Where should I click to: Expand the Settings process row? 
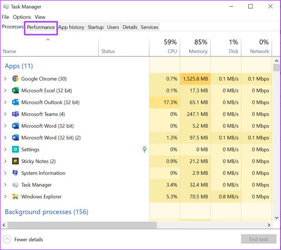coord(5,149)
